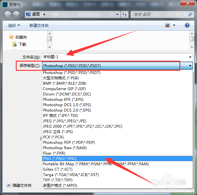This screenshot has width=197, height=195.
Task: Expand the breadcrumb arrow after 桌面
Action: [44, 14]
